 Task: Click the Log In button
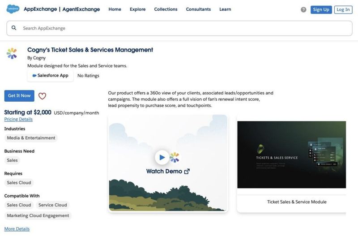click(343, 9)
